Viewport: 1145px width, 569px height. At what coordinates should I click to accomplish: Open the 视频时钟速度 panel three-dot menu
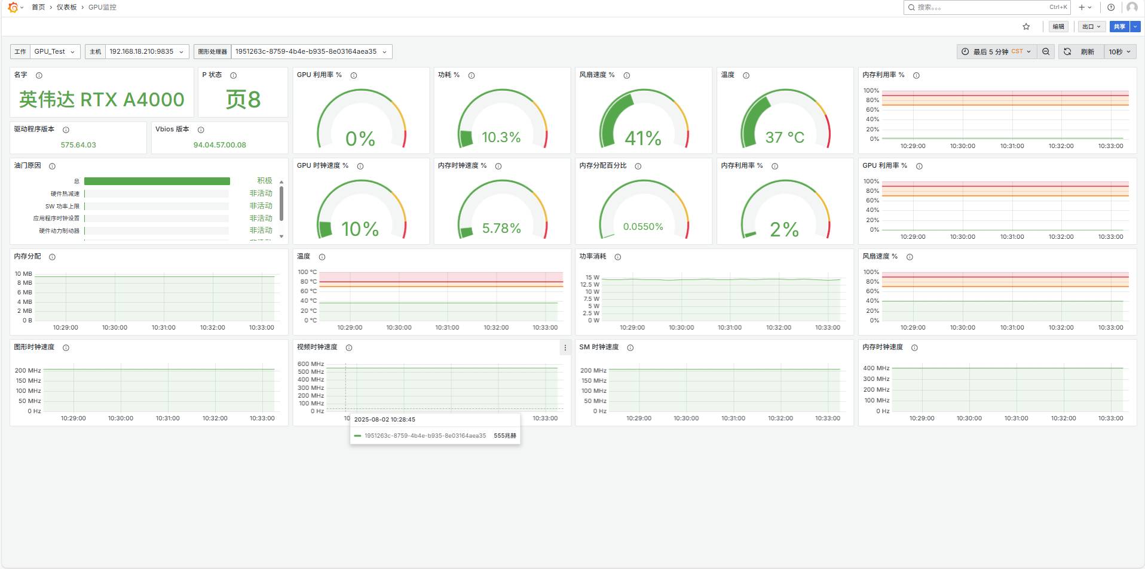[565, 347]
